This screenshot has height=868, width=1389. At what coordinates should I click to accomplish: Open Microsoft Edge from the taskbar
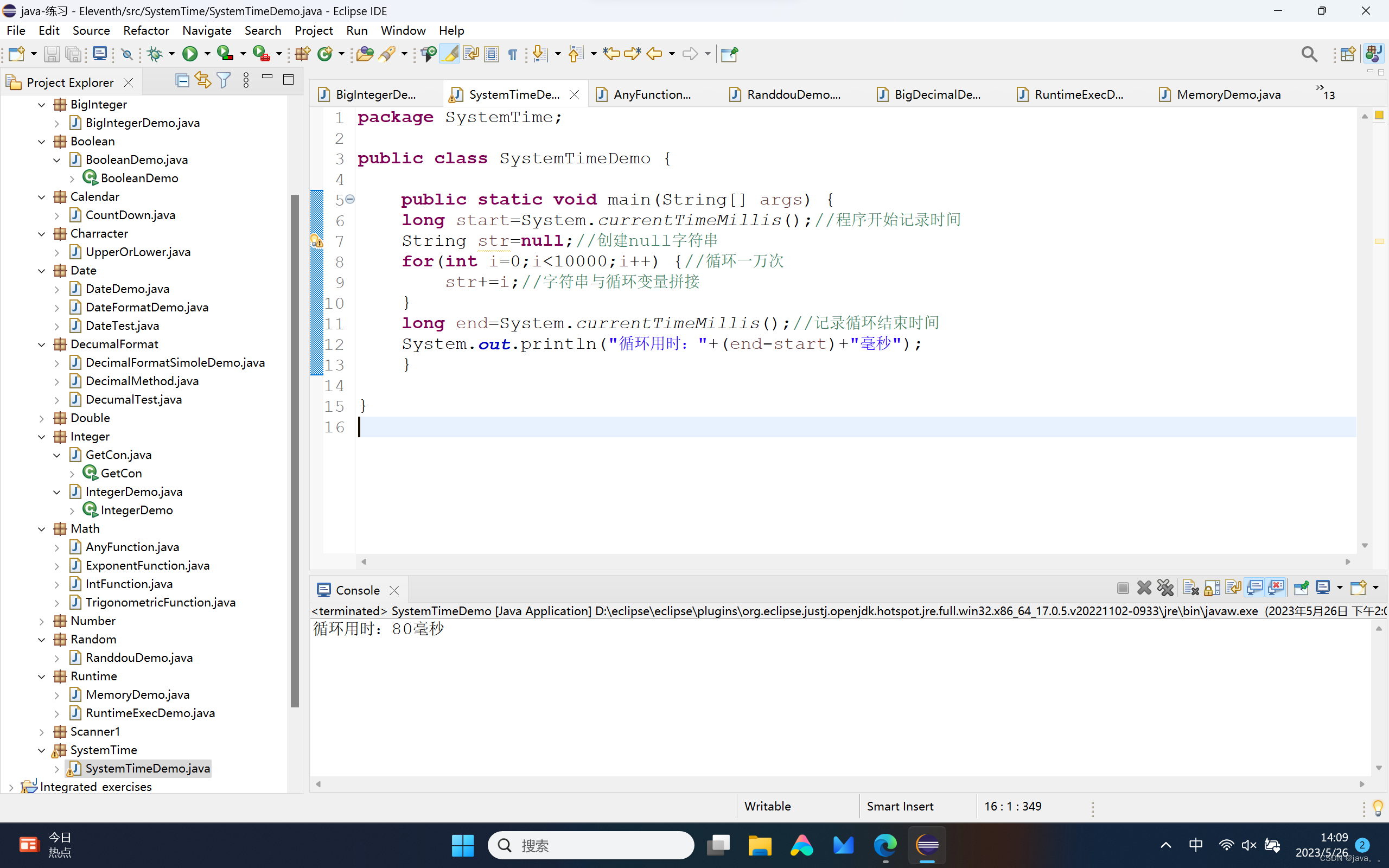coord(885,845)
